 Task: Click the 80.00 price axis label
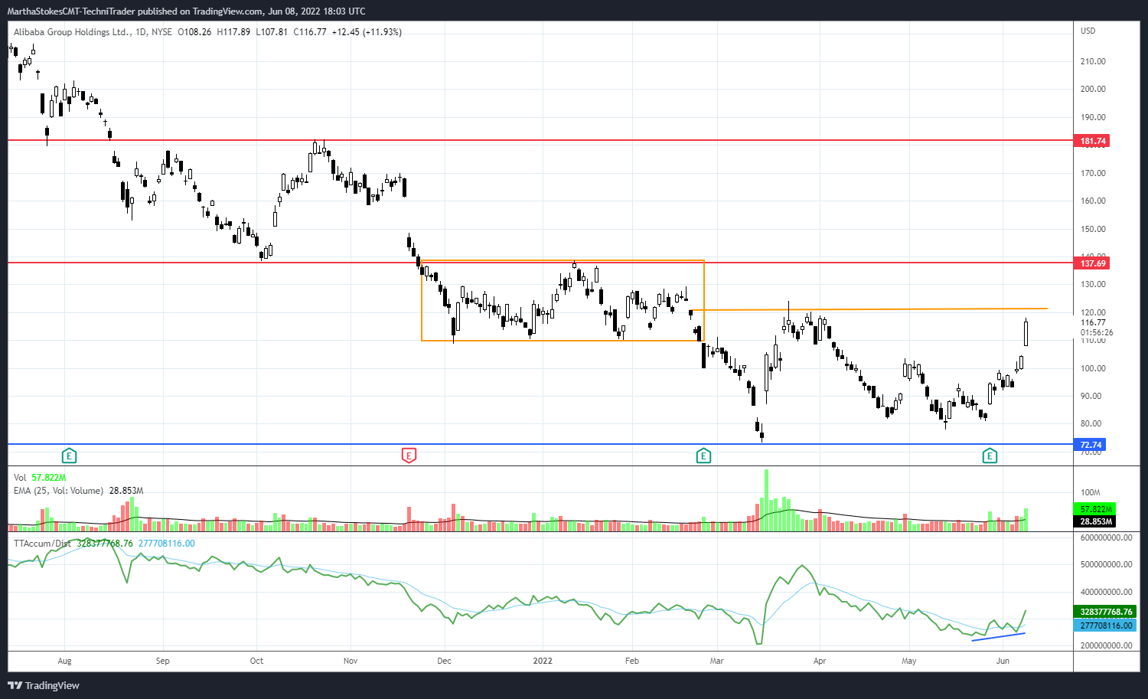click(1091, 423)
